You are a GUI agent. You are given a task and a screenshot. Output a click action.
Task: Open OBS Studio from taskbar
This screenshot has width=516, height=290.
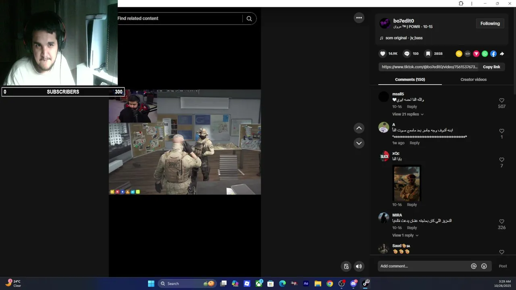341,284
